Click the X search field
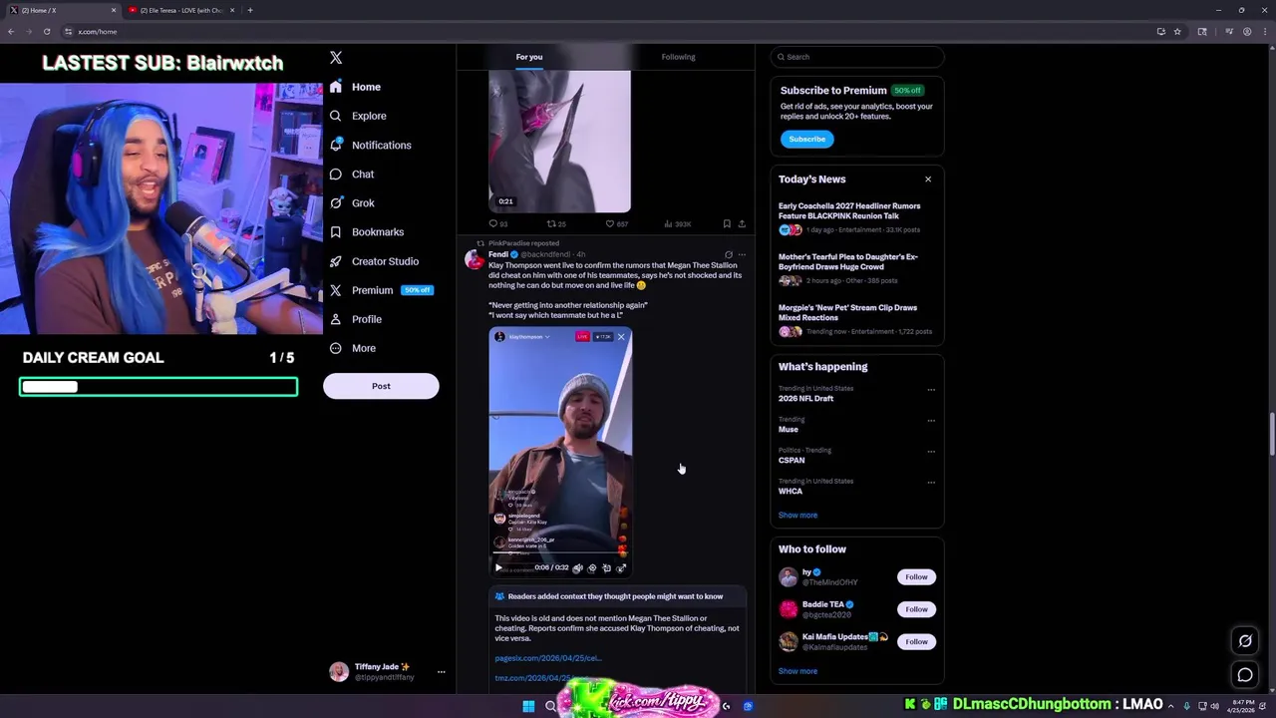 tap(857, 57)
